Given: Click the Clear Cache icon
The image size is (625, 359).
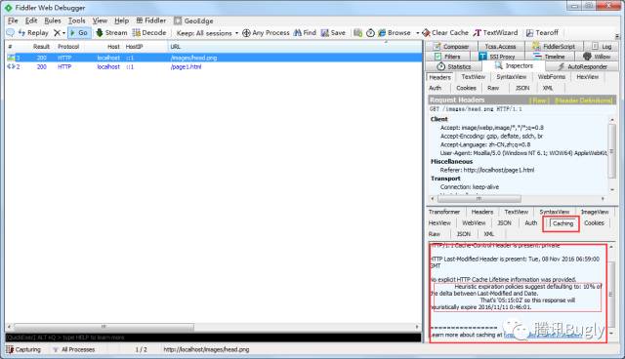Looking at the screenshot, I should tap(426, 32).
